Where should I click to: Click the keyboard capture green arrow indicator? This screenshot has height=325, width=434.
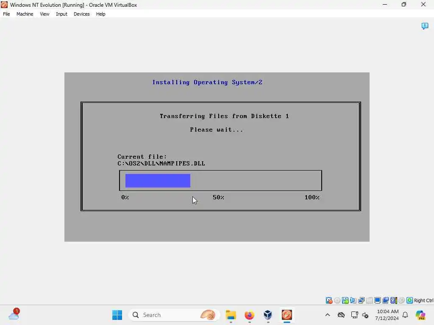[410, 300]
